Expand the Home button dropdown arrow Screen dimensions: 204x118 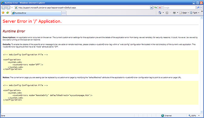tap(163, 13)
